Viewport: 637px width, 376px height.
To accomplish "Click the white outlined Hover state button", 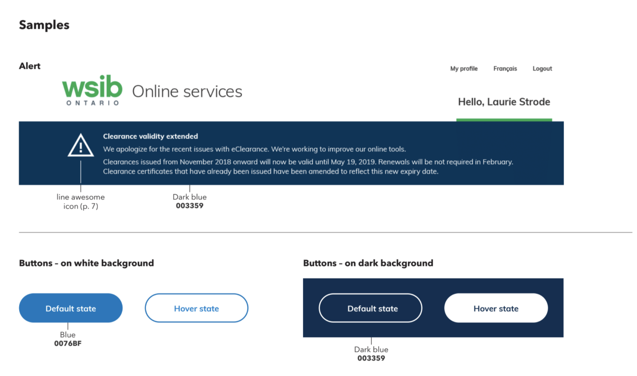I will 196,308.
